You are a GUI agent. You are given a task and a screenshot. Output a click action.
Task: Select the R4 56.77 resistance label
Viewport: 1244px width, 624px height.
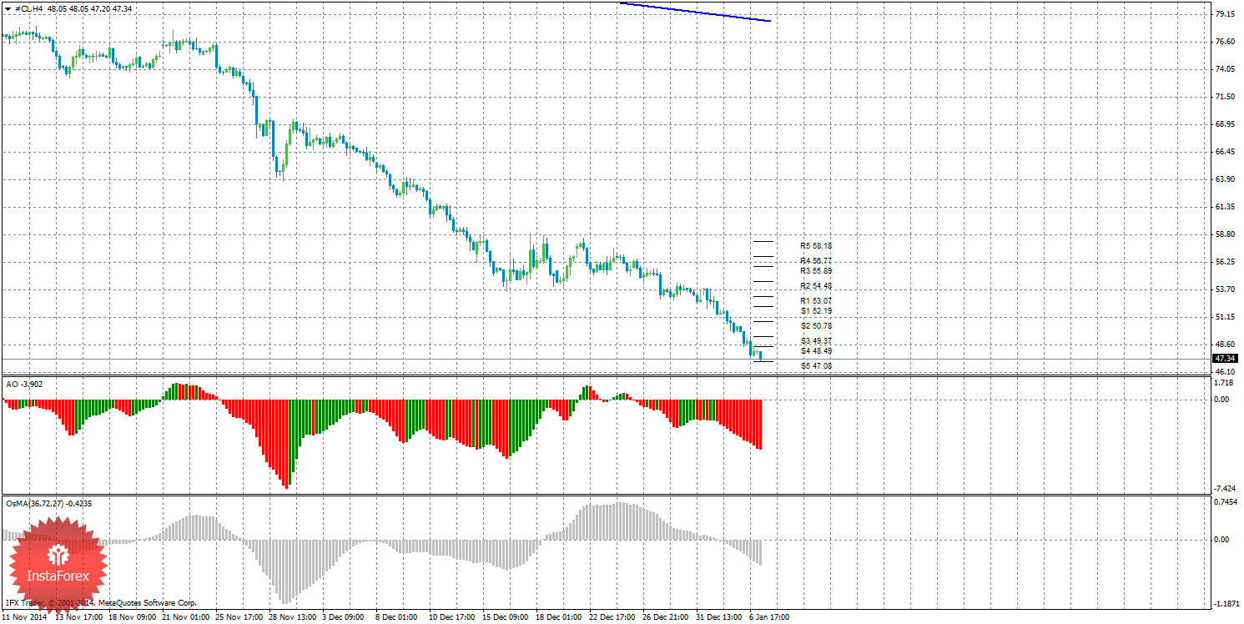[x=815, y=261]
